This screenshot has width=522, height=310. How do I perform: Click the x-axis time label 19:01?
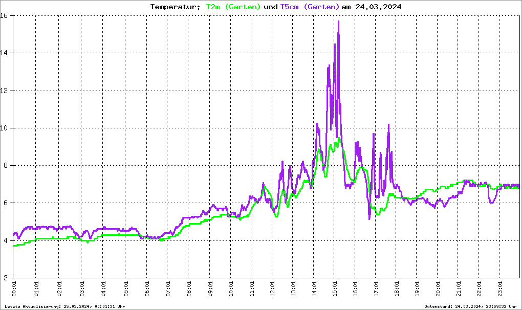[417, 289]
